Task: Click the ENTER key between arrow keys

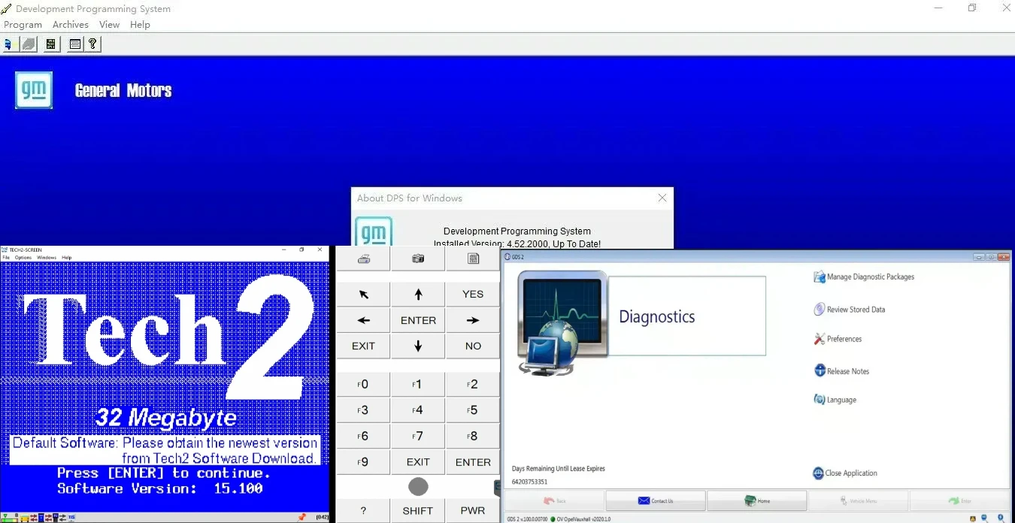Action: (x=418, y=320)
